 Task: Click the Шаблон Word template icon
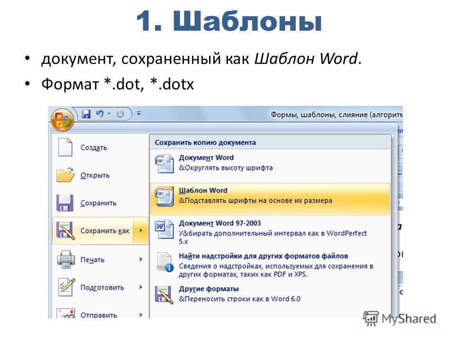(x=164, y=196)
